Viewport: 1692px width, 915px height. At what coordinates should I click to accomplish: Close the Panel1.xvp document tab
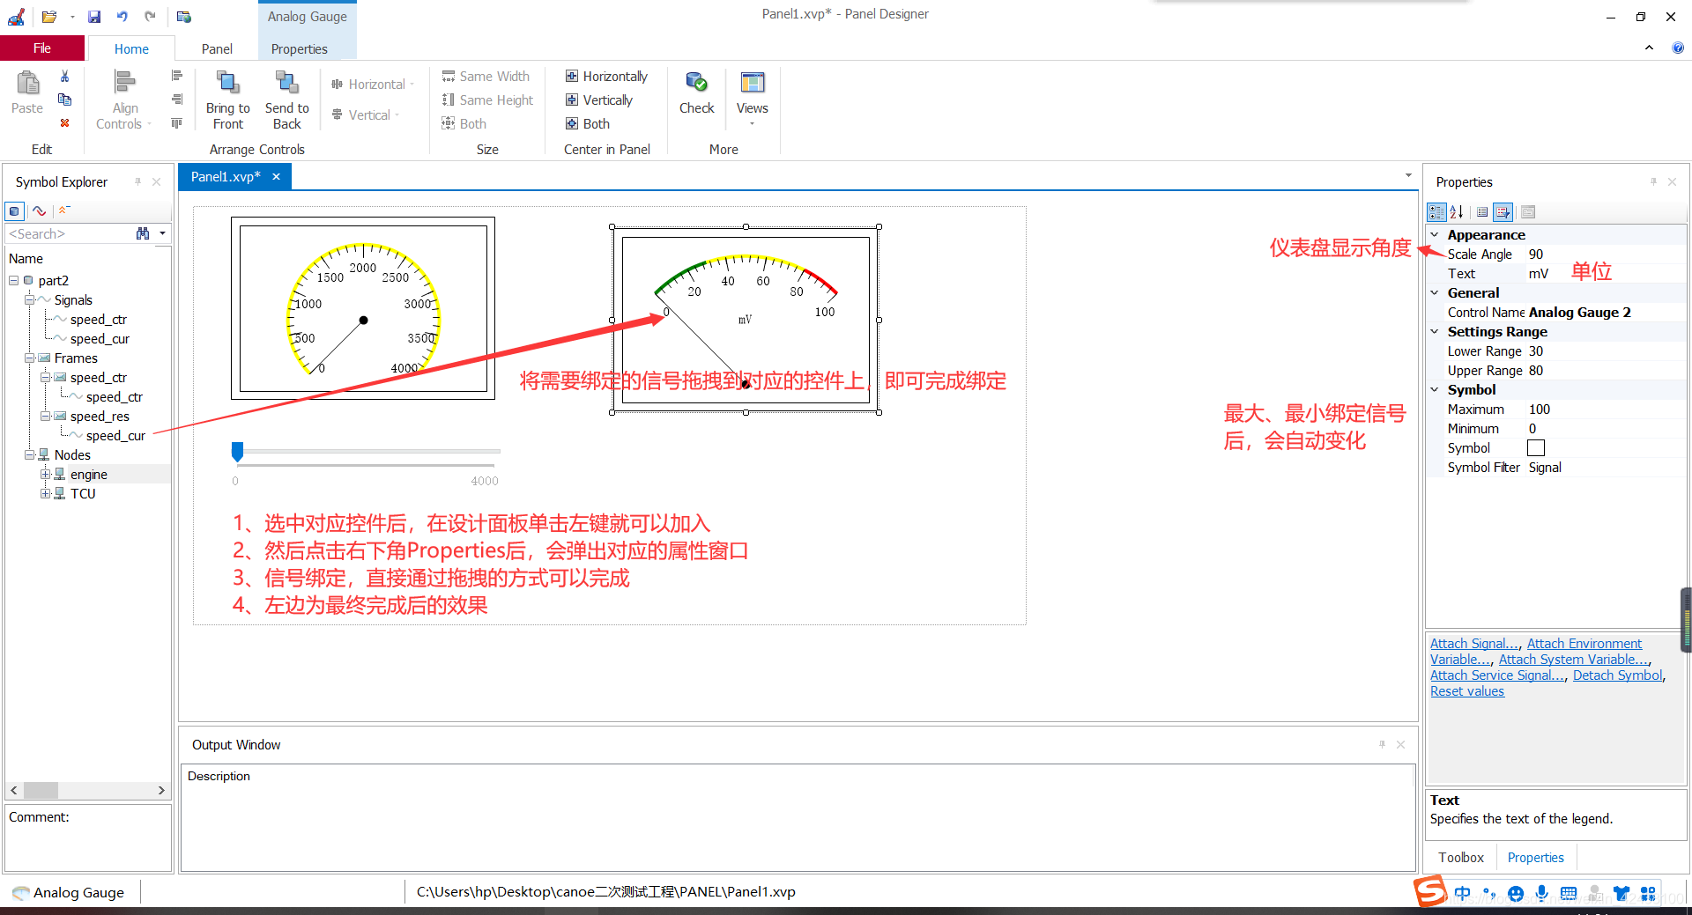(276, 177)
